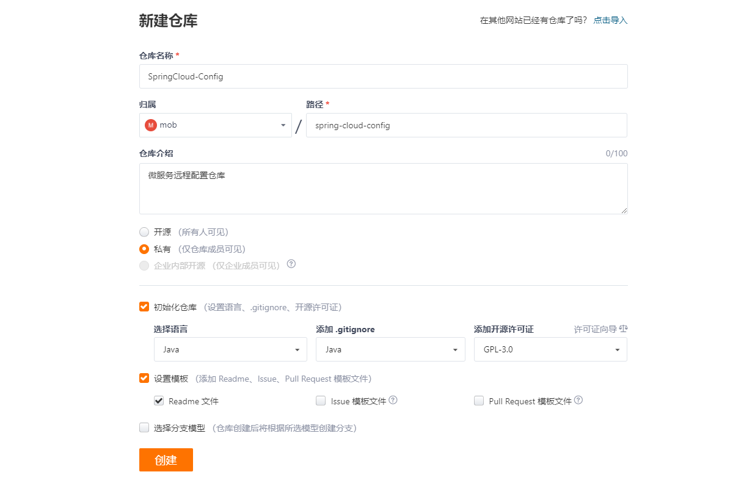Open the 添加开源许可证 dropdown showing GPL-3.0
This screenshot has width=755, height=480.
pos(550,349)
